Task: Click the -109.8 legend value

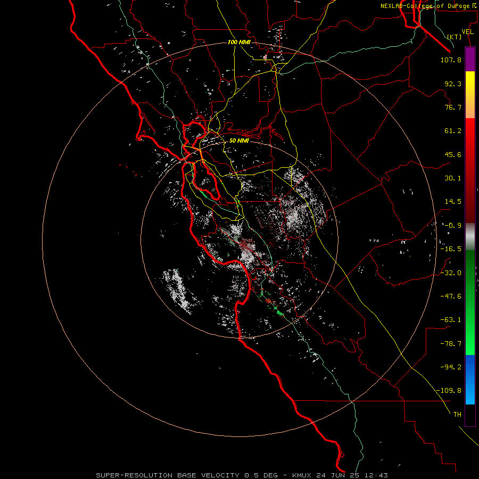Action: (449, 391)
